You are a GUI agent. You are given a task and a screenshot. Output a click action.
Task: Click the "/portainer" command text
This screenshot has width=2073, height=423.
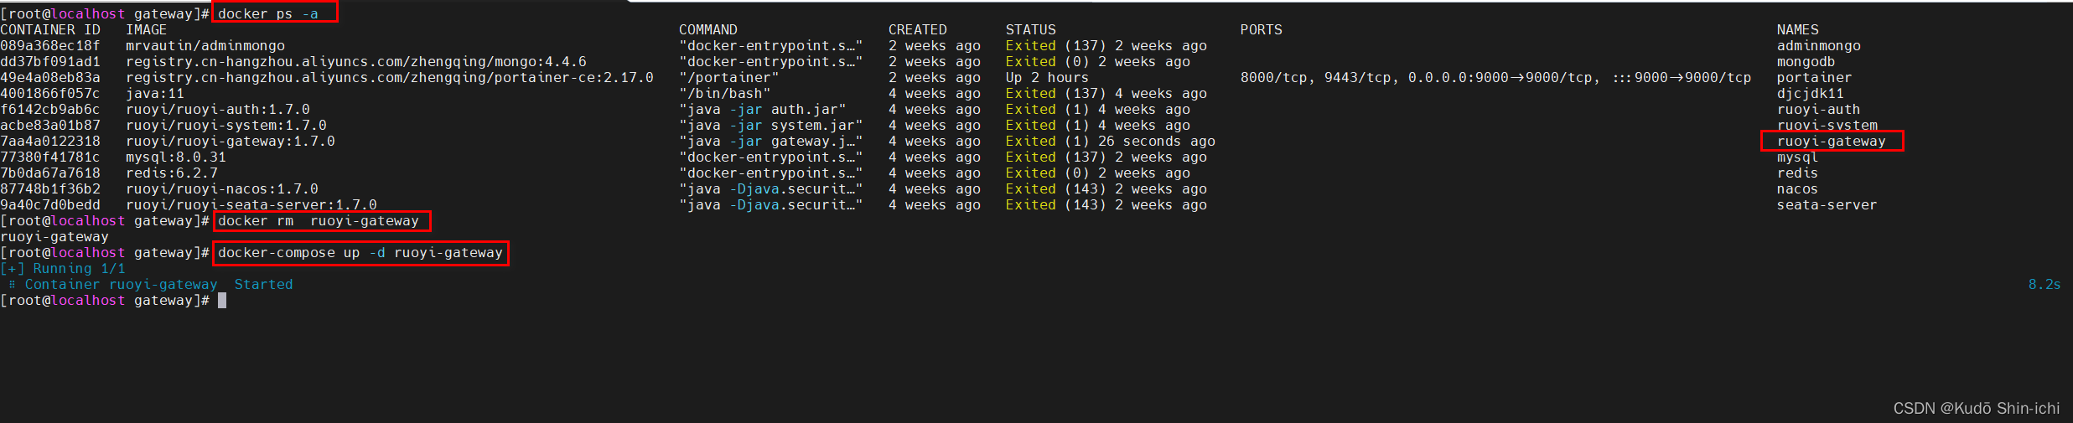click(x=729, y=78)
